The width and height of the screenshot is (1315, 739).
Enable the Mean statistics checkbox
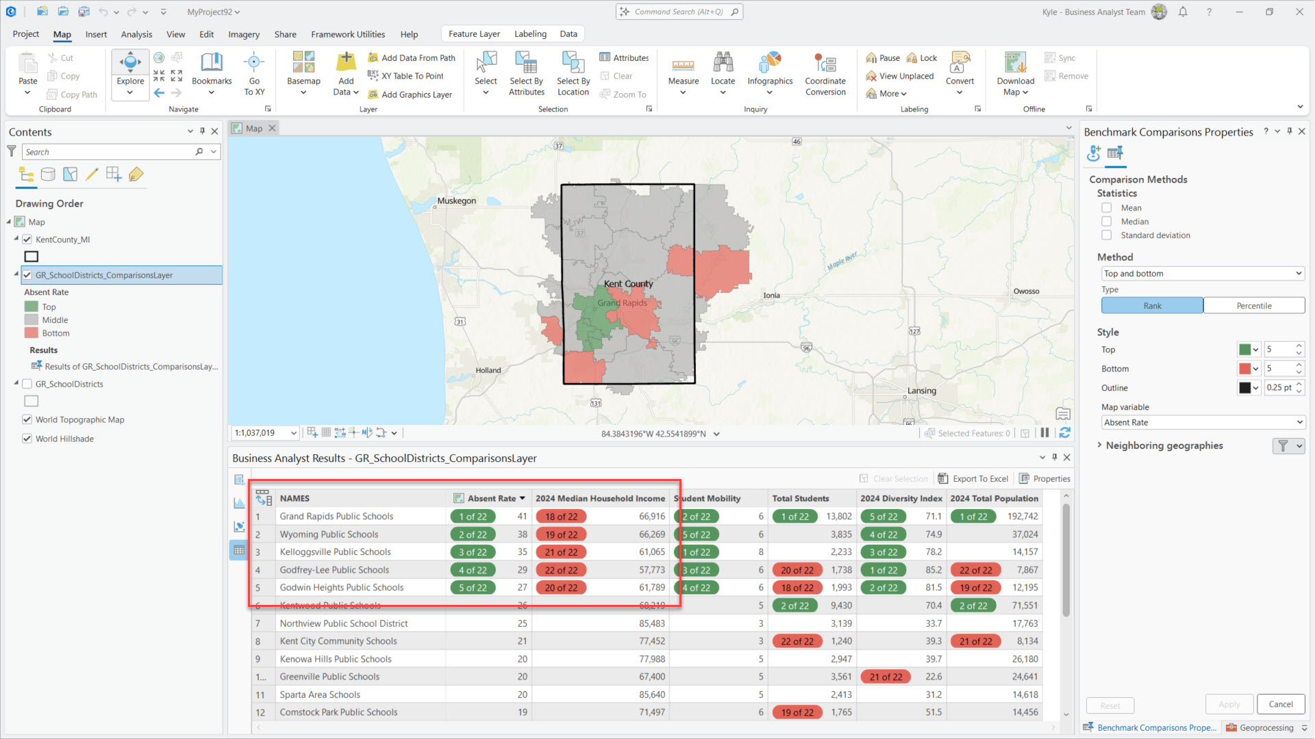point(1106,208)
